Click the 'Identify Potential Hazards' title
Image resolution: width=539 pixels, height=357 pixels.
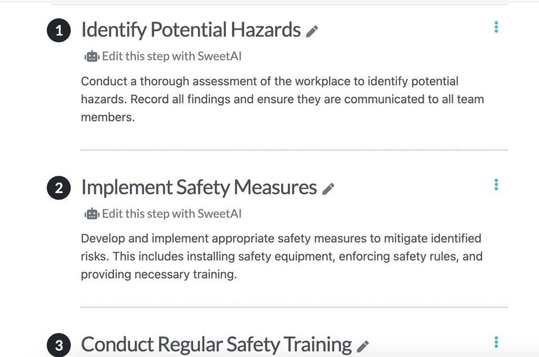(191, 29)
